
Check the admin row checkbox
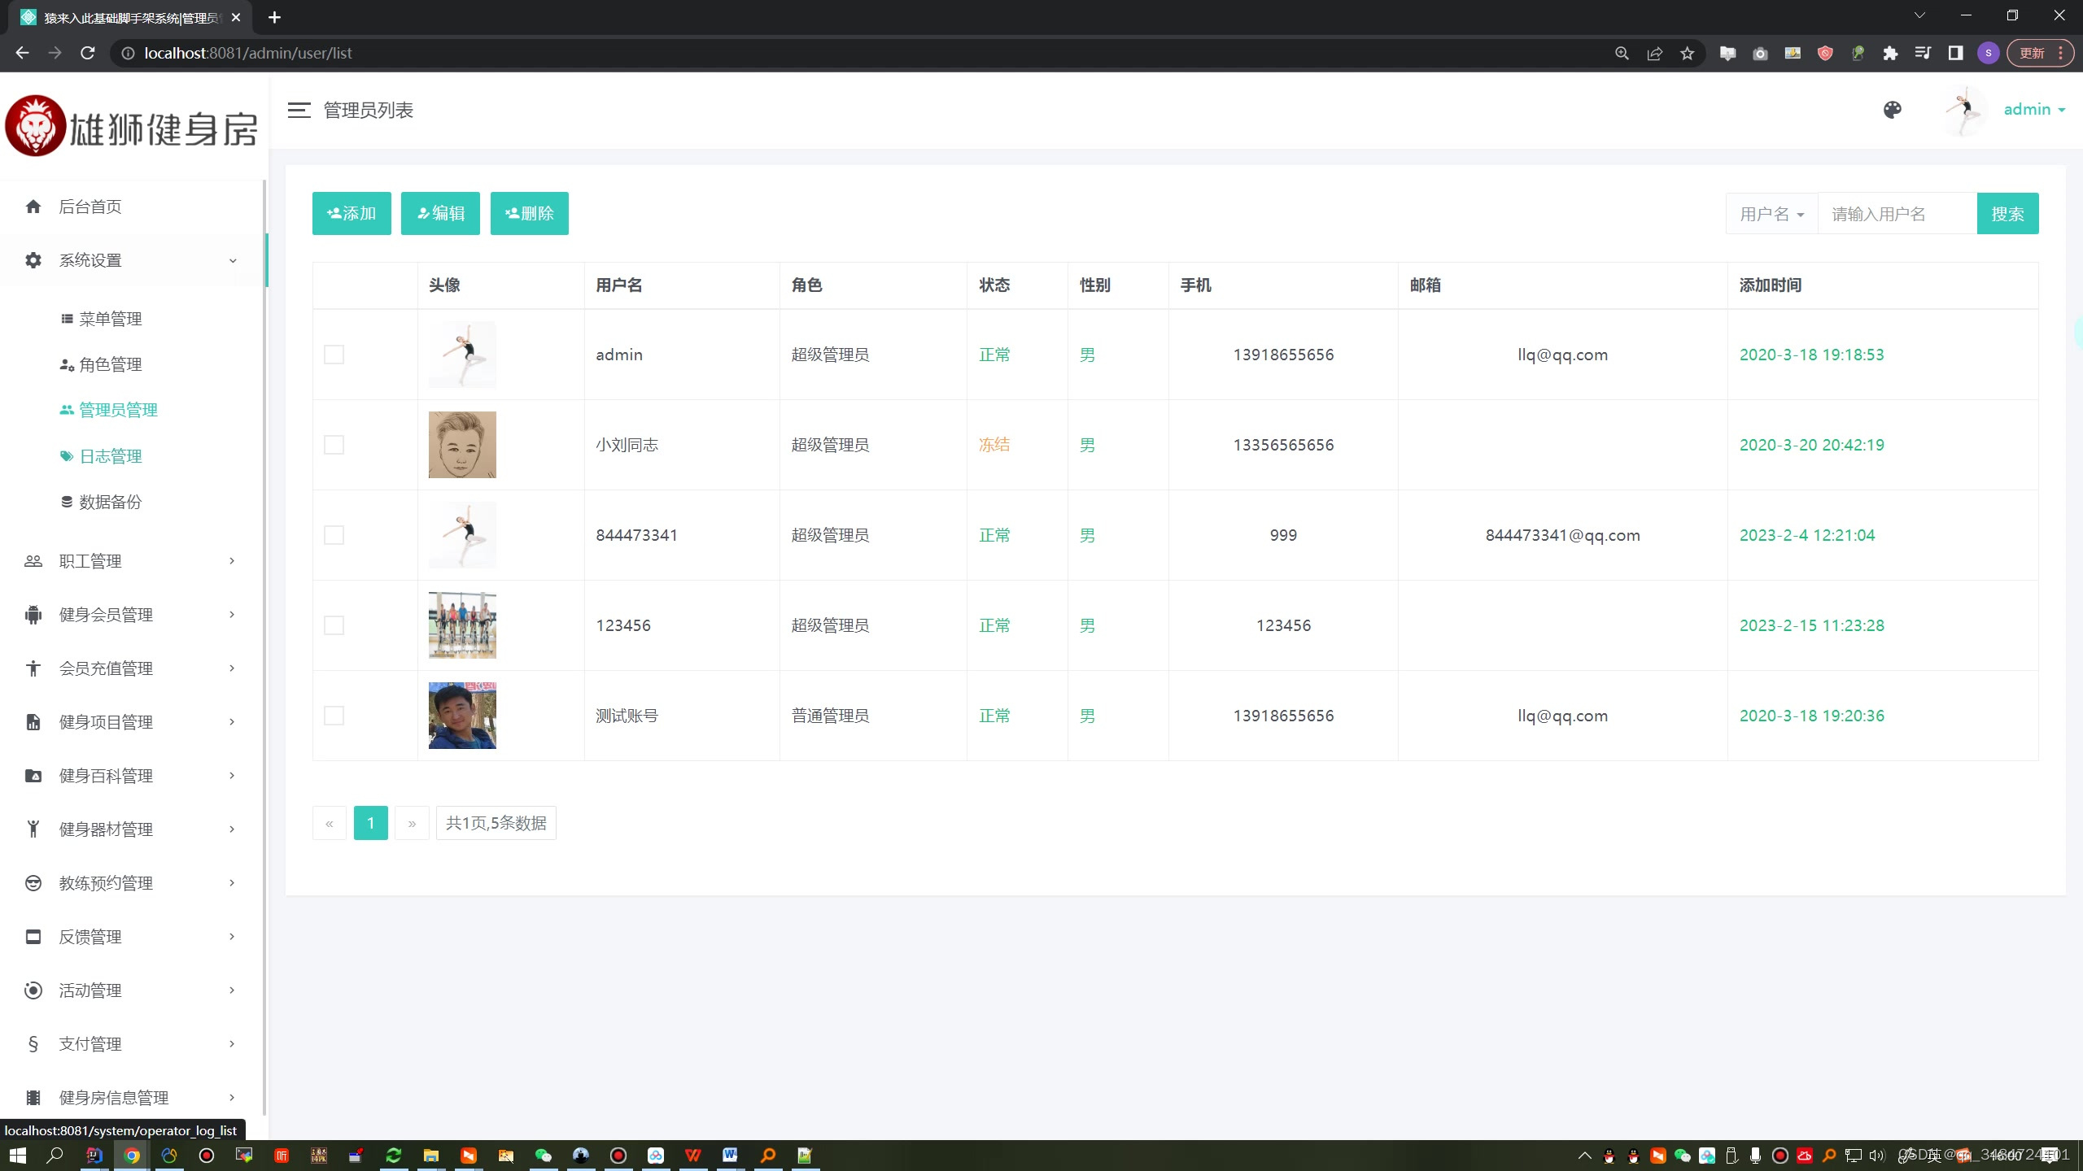point(334,355)
